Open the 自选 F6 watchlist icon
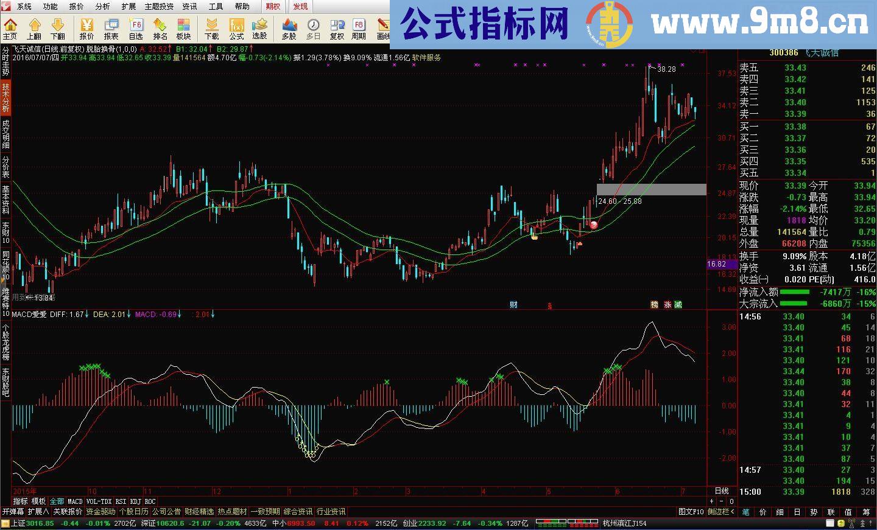 pos(136,29)
